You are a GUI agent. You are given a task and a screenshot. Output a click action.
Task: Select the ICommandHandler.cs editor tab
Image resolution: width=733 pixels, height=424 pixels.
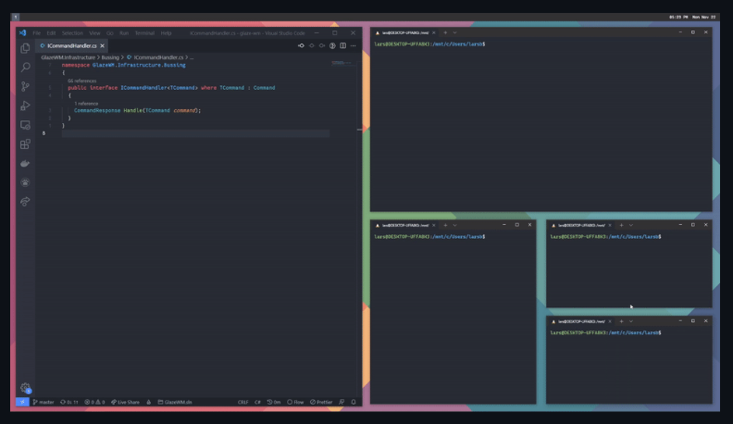[72, 45]
